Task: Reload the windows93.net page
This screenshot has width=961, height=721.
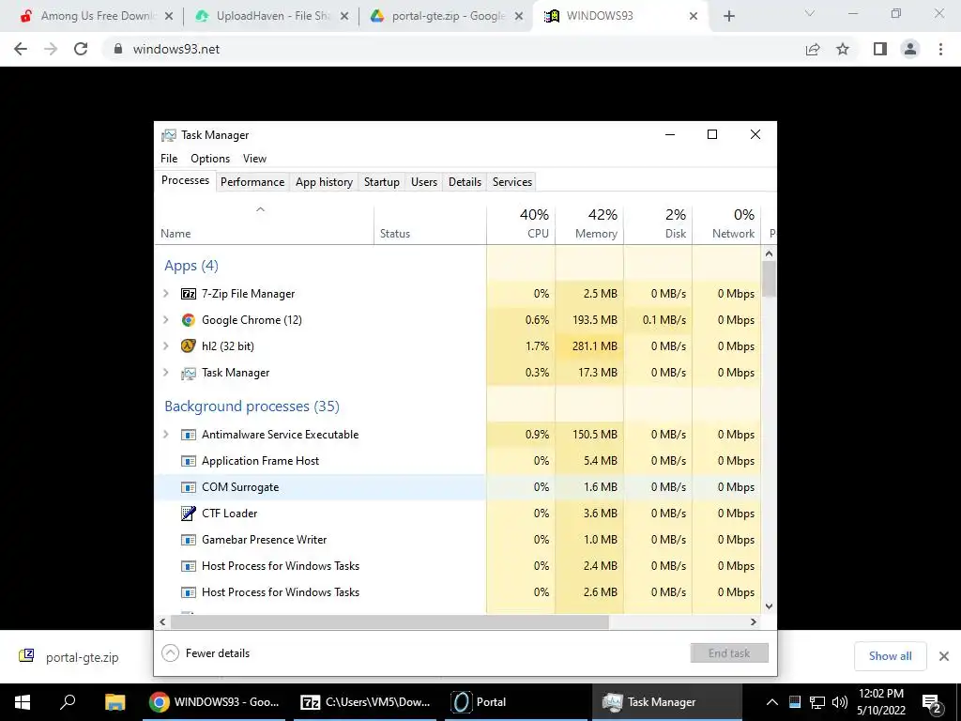Action: (81, 49)
